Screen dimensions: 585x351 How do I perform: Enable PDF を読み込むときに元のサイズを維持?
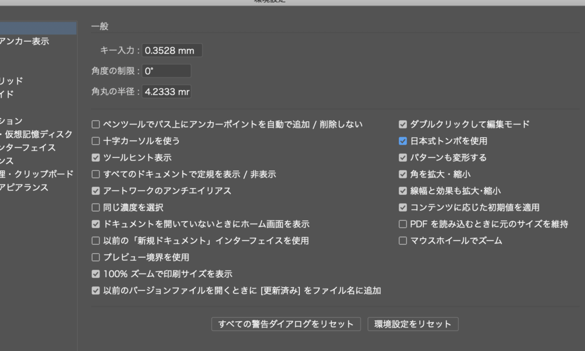(x=403, y=224)
